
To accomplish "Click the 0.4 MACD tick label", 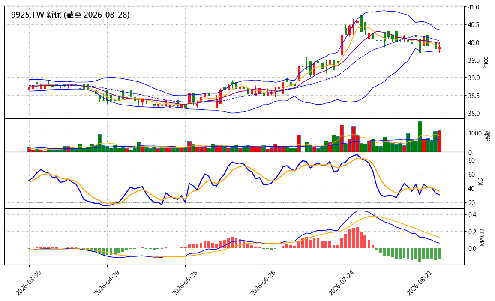I will (x=472, y=215).
